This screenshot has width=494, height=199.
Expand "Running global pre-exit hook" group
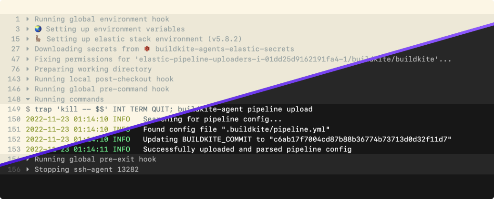[x=28, y=159]
